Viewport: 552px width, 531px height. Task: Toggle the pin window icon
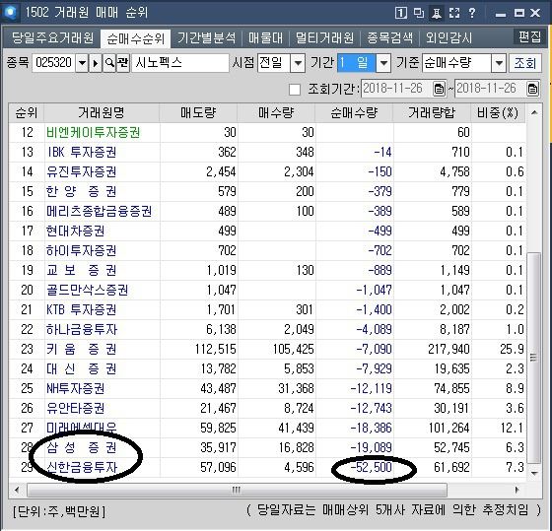tap(437, 13)
